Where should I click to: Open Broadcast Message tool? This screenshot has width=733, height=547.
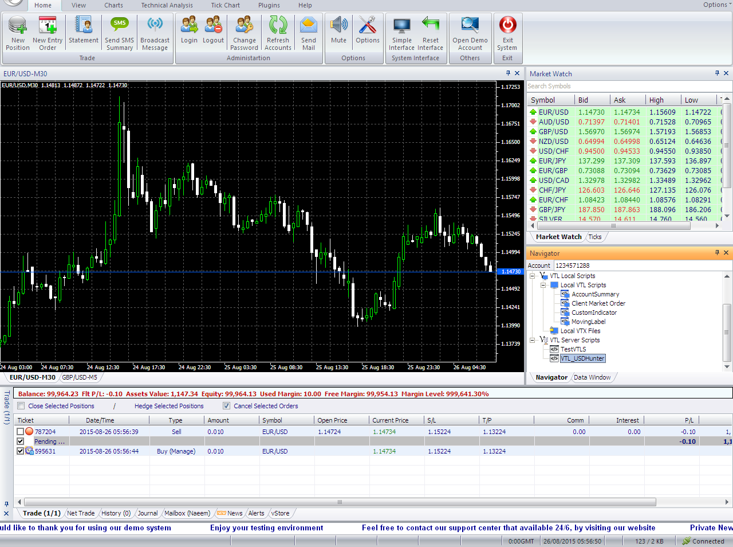pyautogui.click(x=155, y=33)
